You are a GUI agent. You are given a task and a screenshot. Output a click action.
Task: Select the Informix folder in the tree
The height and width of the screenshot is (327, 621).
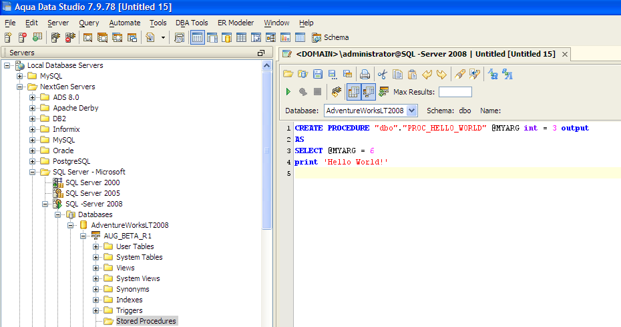pyautogui.click(x=66, y=129)
